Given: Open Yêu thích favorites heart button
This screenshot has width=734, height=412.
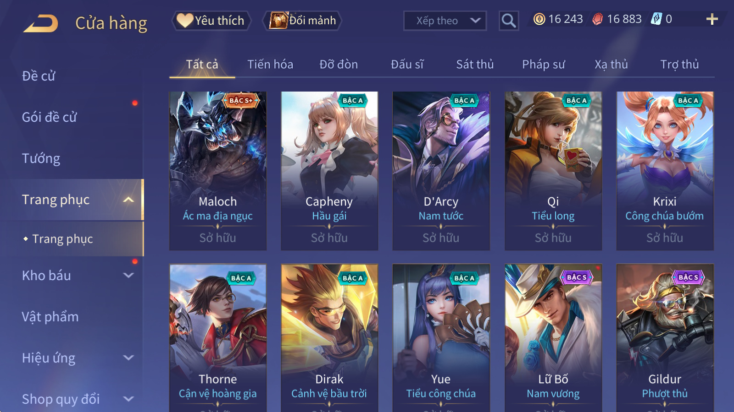Looking at the screenshot, I should [211, 21].
